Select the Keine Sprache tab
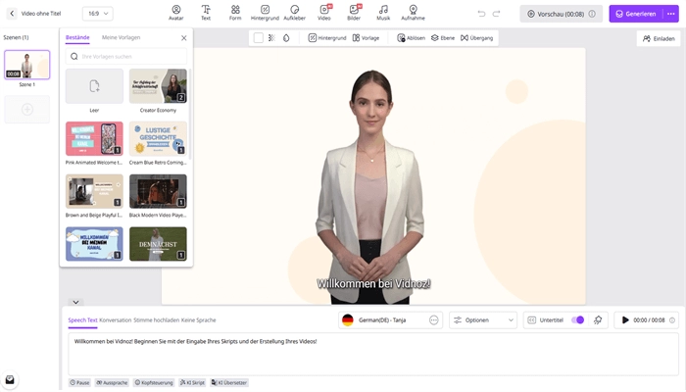 (x=199, y=320)
